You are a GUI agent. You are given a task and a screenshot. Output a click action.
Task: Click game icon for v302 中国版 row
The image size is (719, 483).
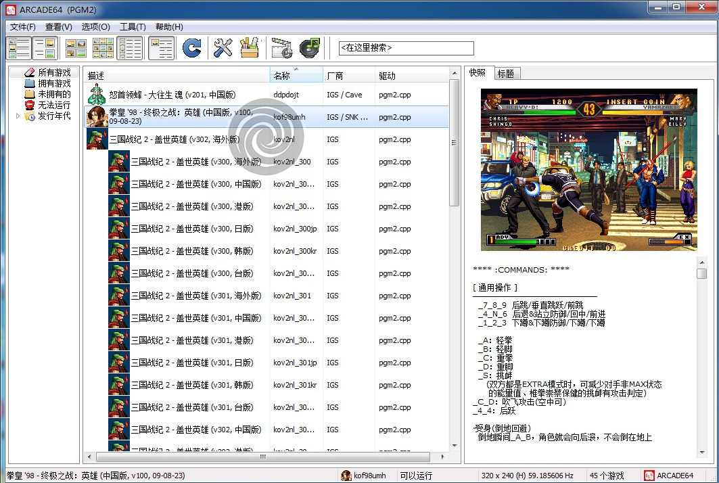point(119,430)
